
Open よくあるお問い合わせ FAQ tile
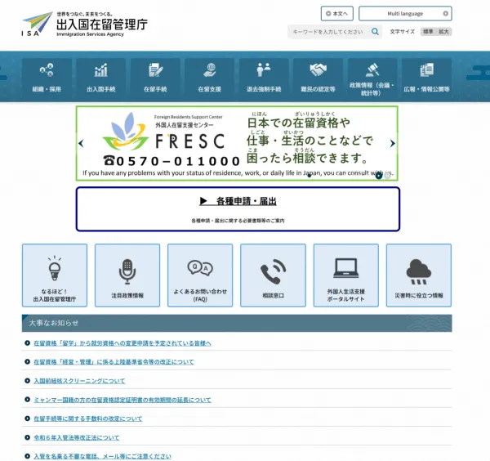pos(200,275)
